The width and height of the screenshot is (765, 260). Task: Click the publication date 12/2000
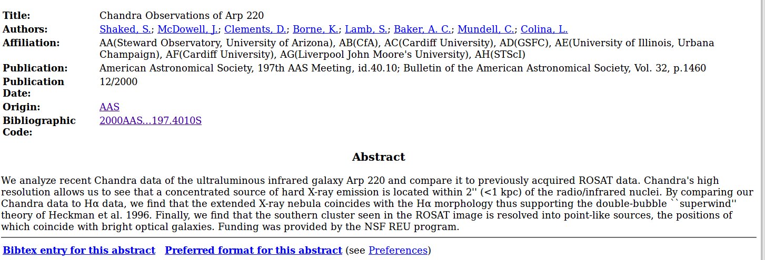click(118, 81)
